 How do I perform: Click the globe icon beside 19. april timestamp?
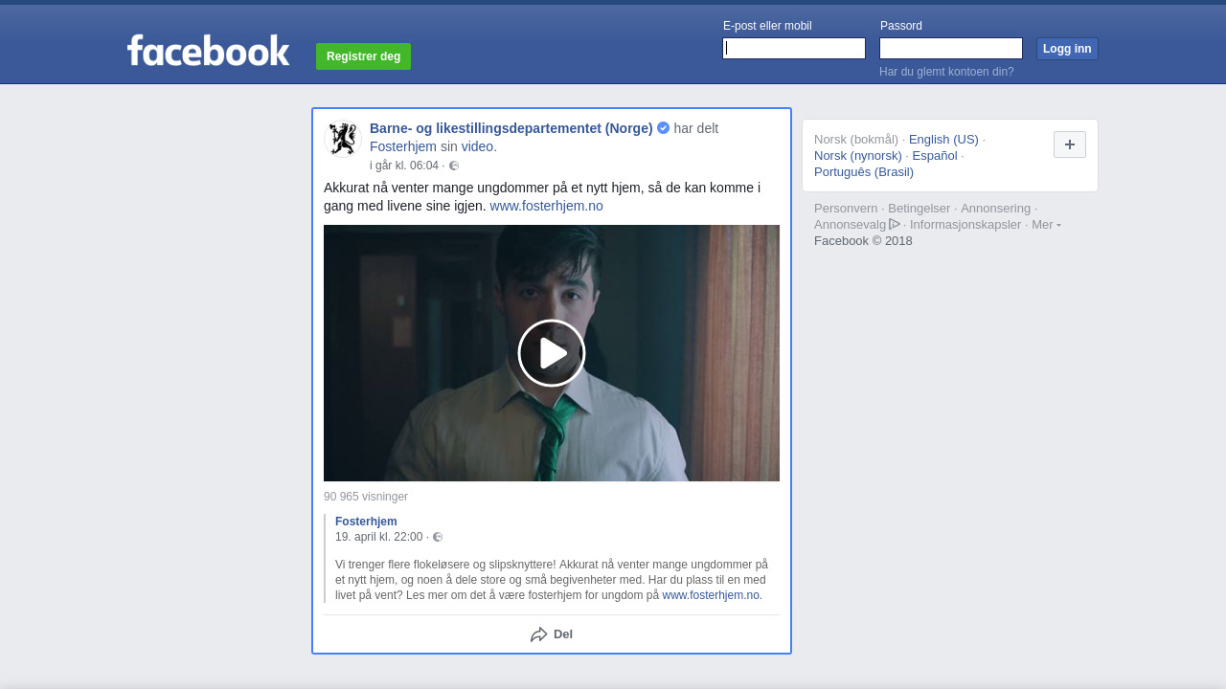[438, 537]
